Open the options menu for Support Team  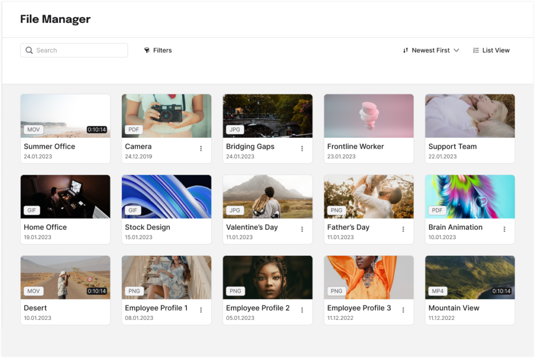pyautogui.click(x=504, y=149)
